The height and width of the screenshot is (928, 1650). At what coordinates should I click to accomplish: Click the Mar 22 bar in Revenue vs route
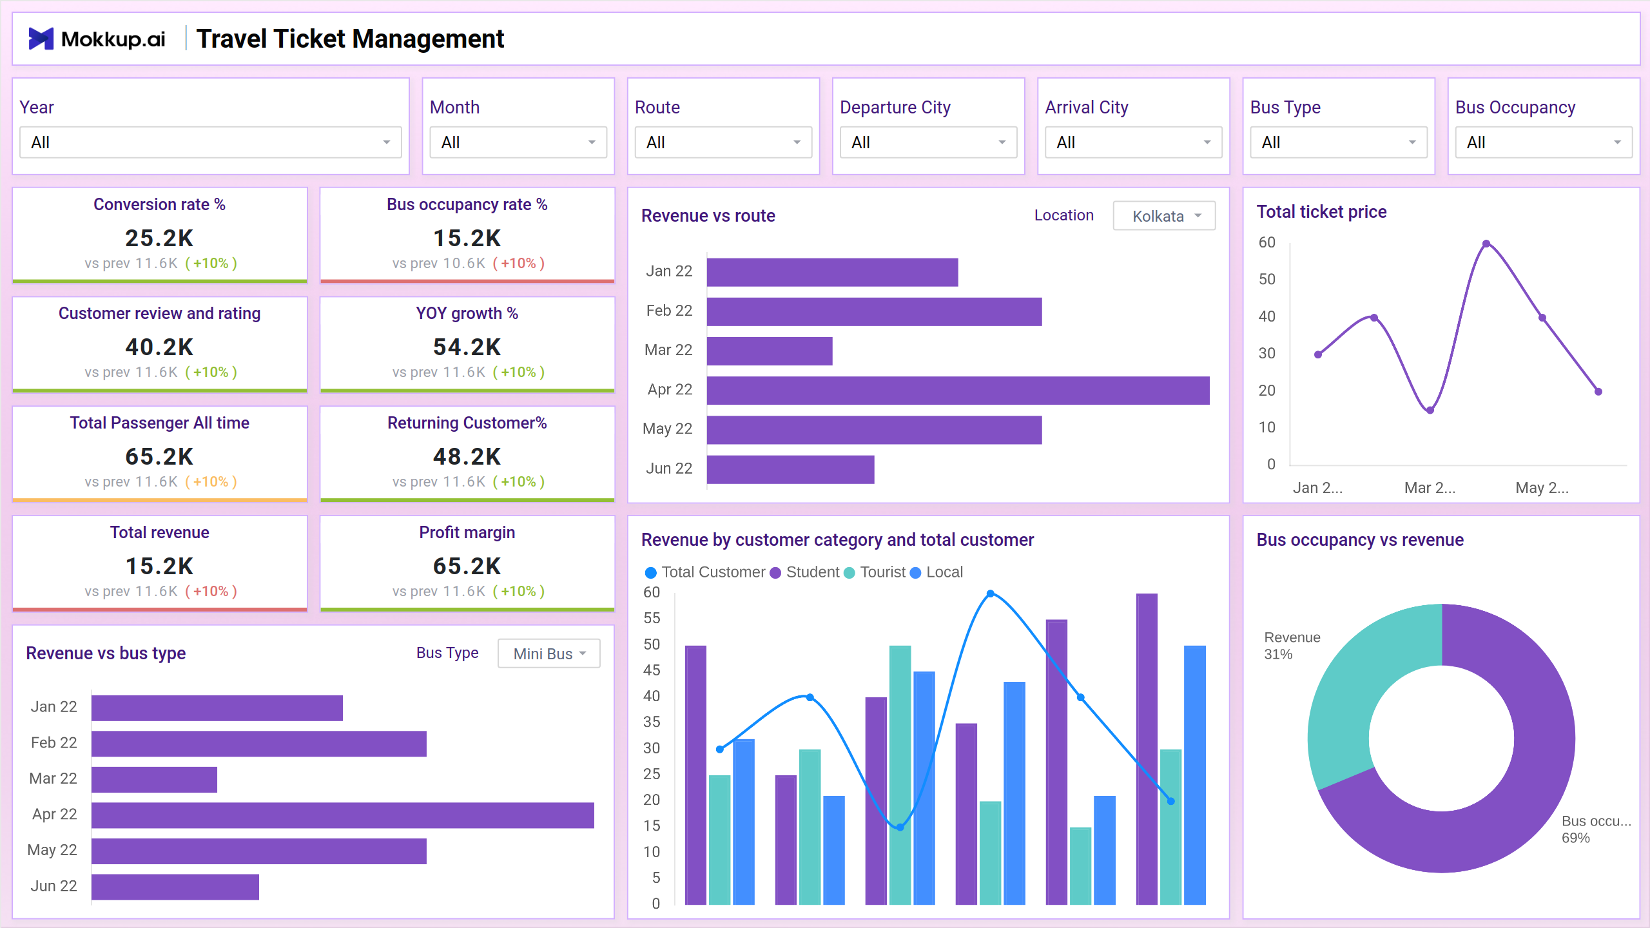coord(770,351)
